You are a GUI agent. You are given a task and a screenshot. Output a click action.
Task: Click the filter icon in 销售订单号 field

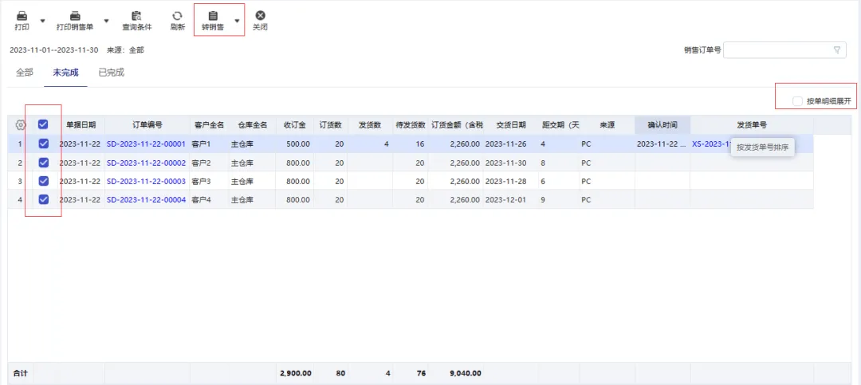pyautogui.click(x=836, y=50)
